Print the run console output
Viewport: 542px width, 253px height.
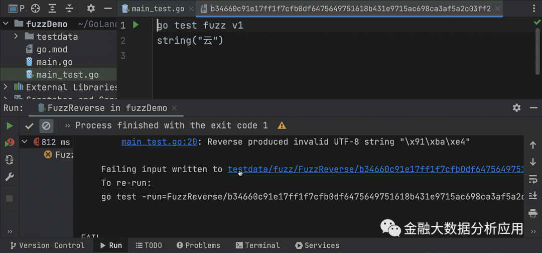point(533,213)
